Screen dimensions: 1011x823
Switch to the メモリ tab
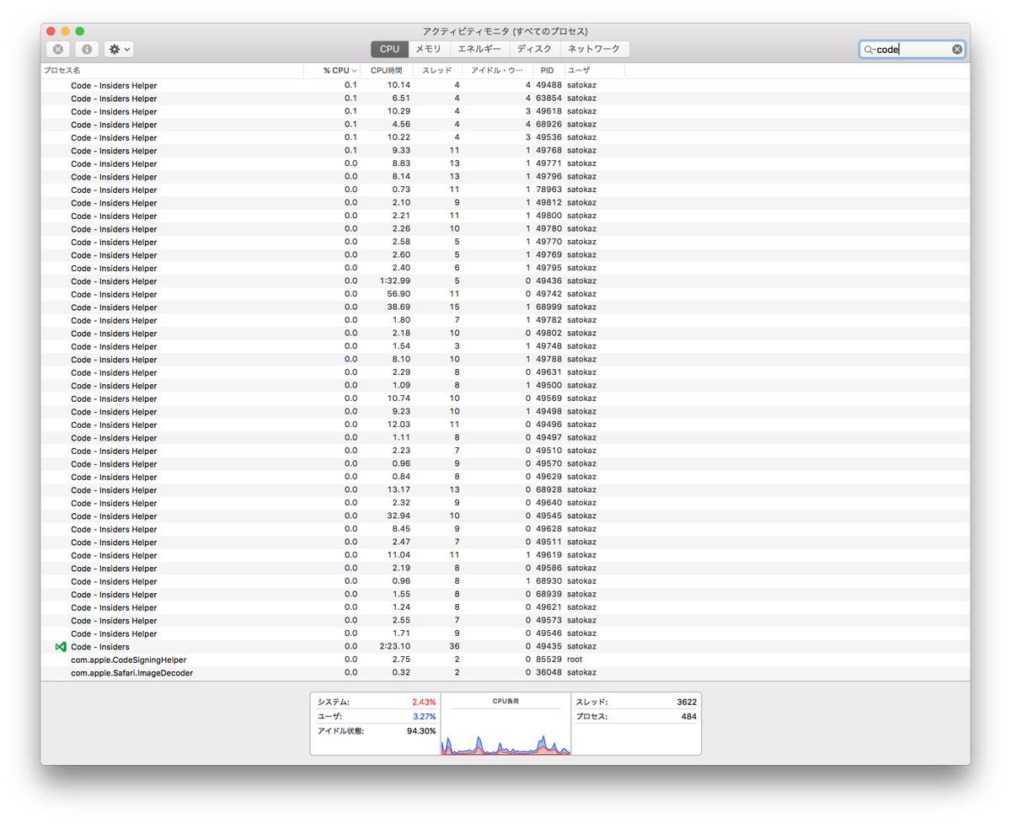pos(428,50)
